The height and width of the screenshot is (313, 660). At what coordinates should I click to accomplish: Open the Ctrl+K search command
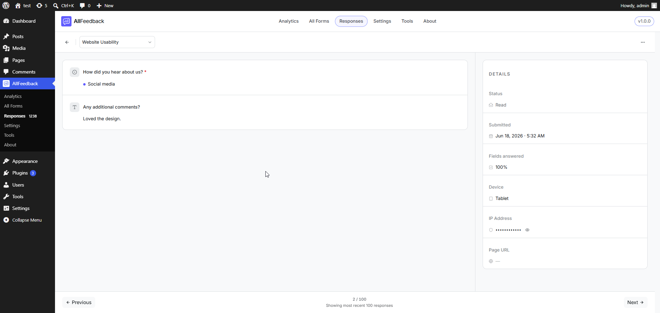(64, 5)
